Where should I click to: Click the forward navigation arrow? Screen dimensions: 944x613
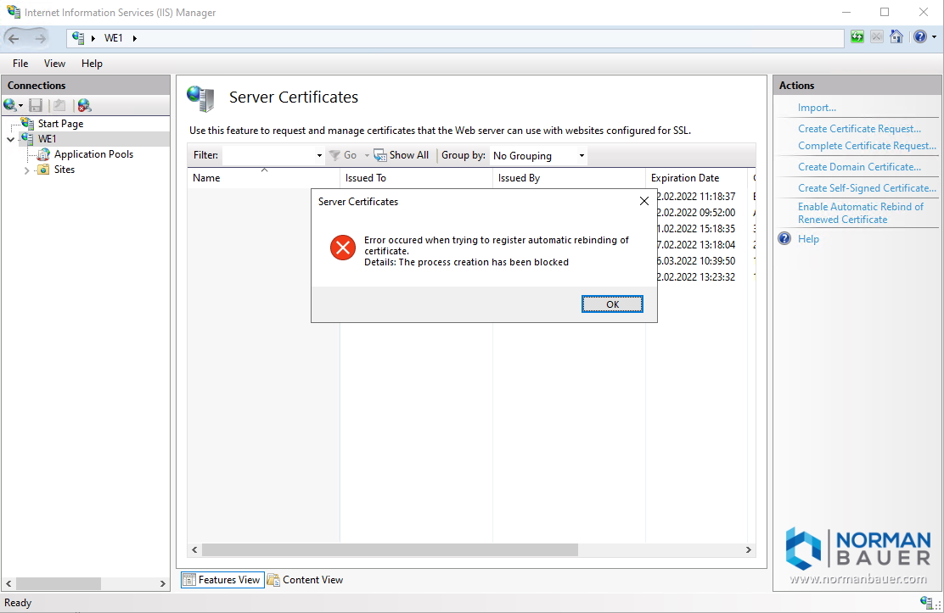40,38
